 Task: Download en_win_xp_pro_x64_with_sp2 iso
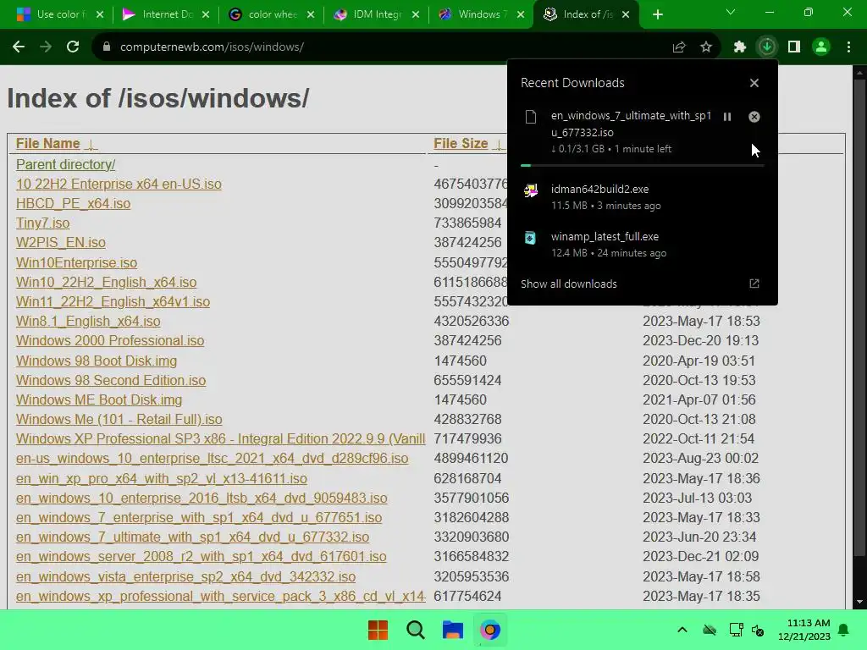point(162,479)
